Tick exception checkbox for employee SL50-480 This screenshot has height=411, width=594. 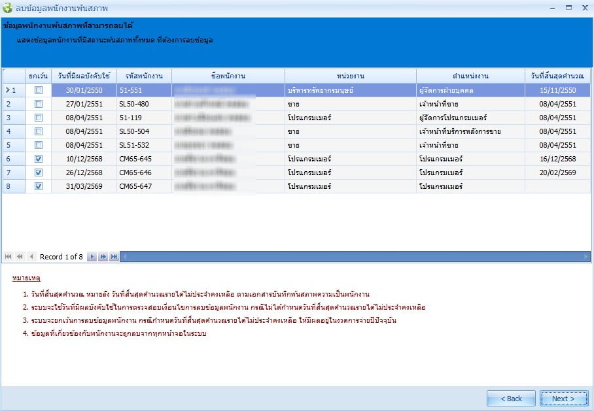click(x=38, y=104)
